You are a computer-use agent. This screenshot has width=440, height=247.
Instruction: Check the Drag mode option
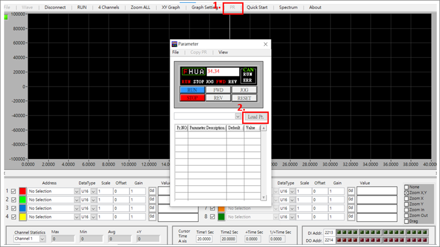pos(406,222)
